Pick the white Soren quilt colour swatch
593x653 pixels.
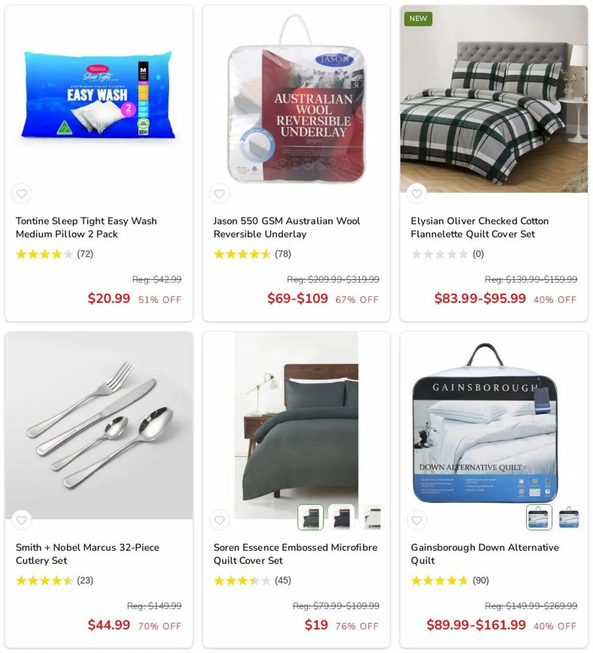tap(371, 517)
